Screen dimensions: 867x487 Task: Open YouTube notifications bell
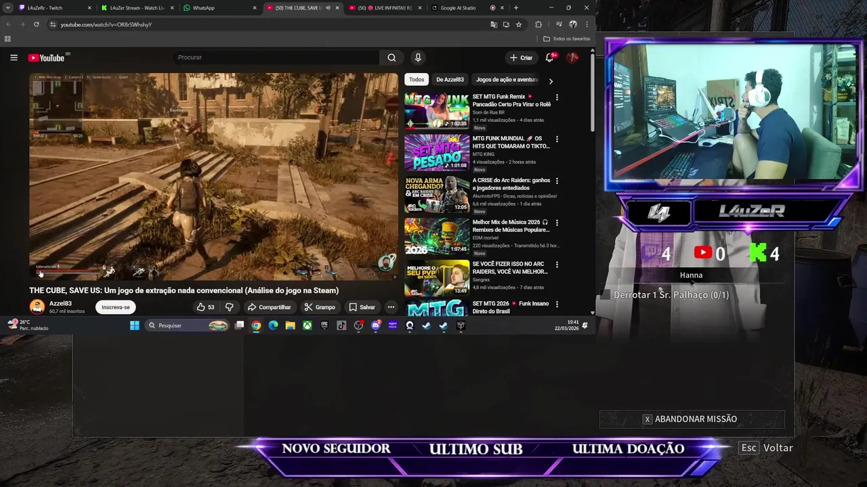[550, 57]
